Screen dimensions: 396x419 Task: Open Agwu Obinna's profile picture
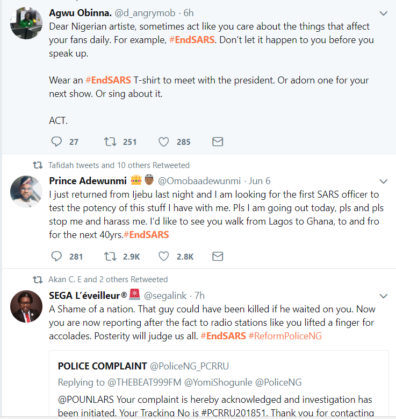(26, 23)
